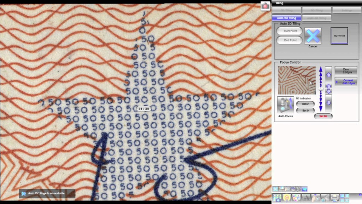Click the tiling progress preview box
This screenshot has width=362, height=204.
pyautogui.click(x=339, y=36)
